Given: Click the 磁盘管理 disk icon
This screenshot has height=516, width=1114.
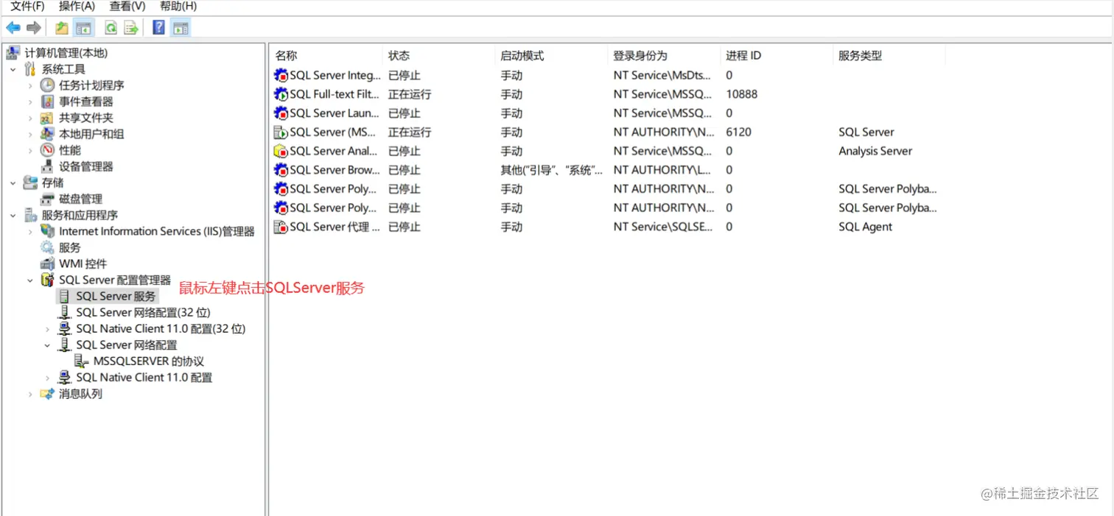Looking at the screenshot, I should [x=47, y=199].
